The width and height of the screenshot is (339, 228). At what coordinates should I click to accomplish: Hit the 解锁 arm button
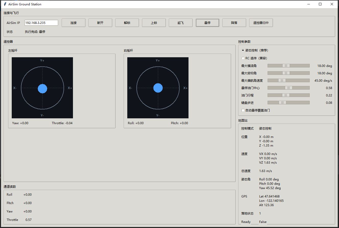[x=127, y=23]
